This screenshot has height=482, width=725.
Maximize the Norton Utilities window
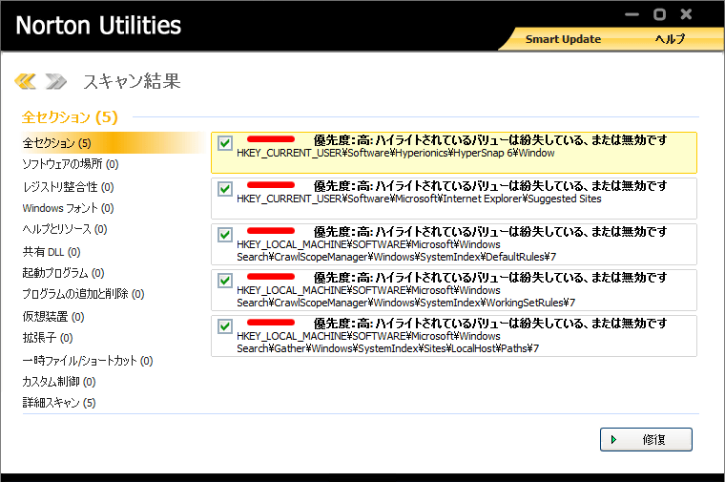click(659, 15)
